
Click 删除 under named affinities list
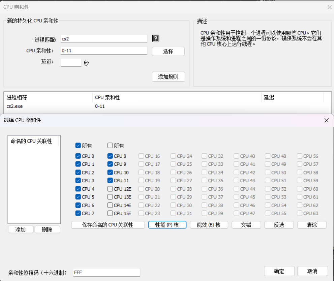click(47, 229)
